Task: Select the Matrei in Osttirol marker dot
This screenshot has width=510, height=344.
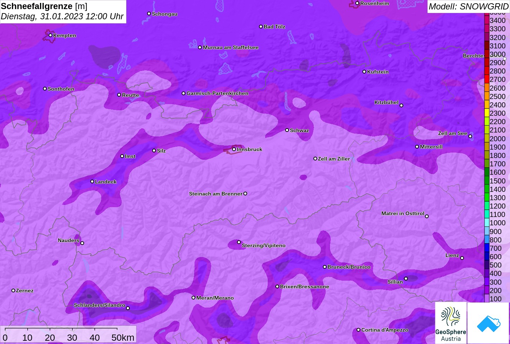Action: (x=427, y=216)
